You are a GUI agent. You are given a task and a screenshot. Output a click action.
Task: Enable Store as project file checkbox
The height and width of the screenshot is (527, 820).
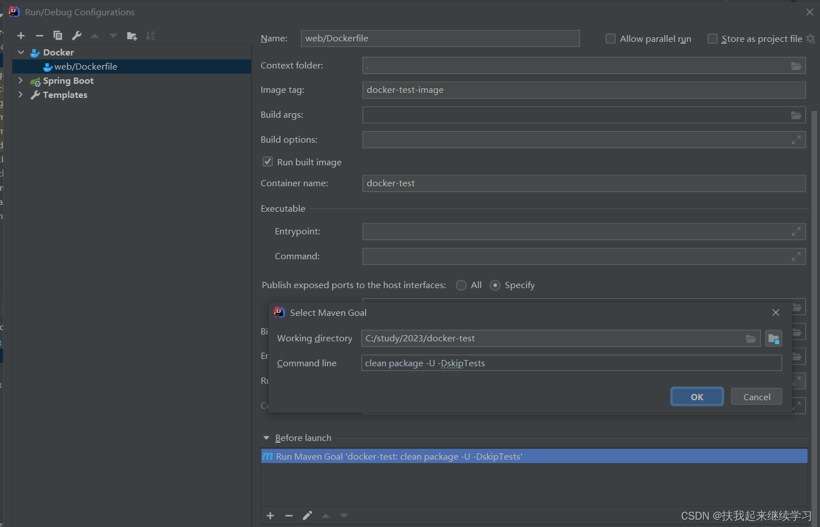click(712, 38)
